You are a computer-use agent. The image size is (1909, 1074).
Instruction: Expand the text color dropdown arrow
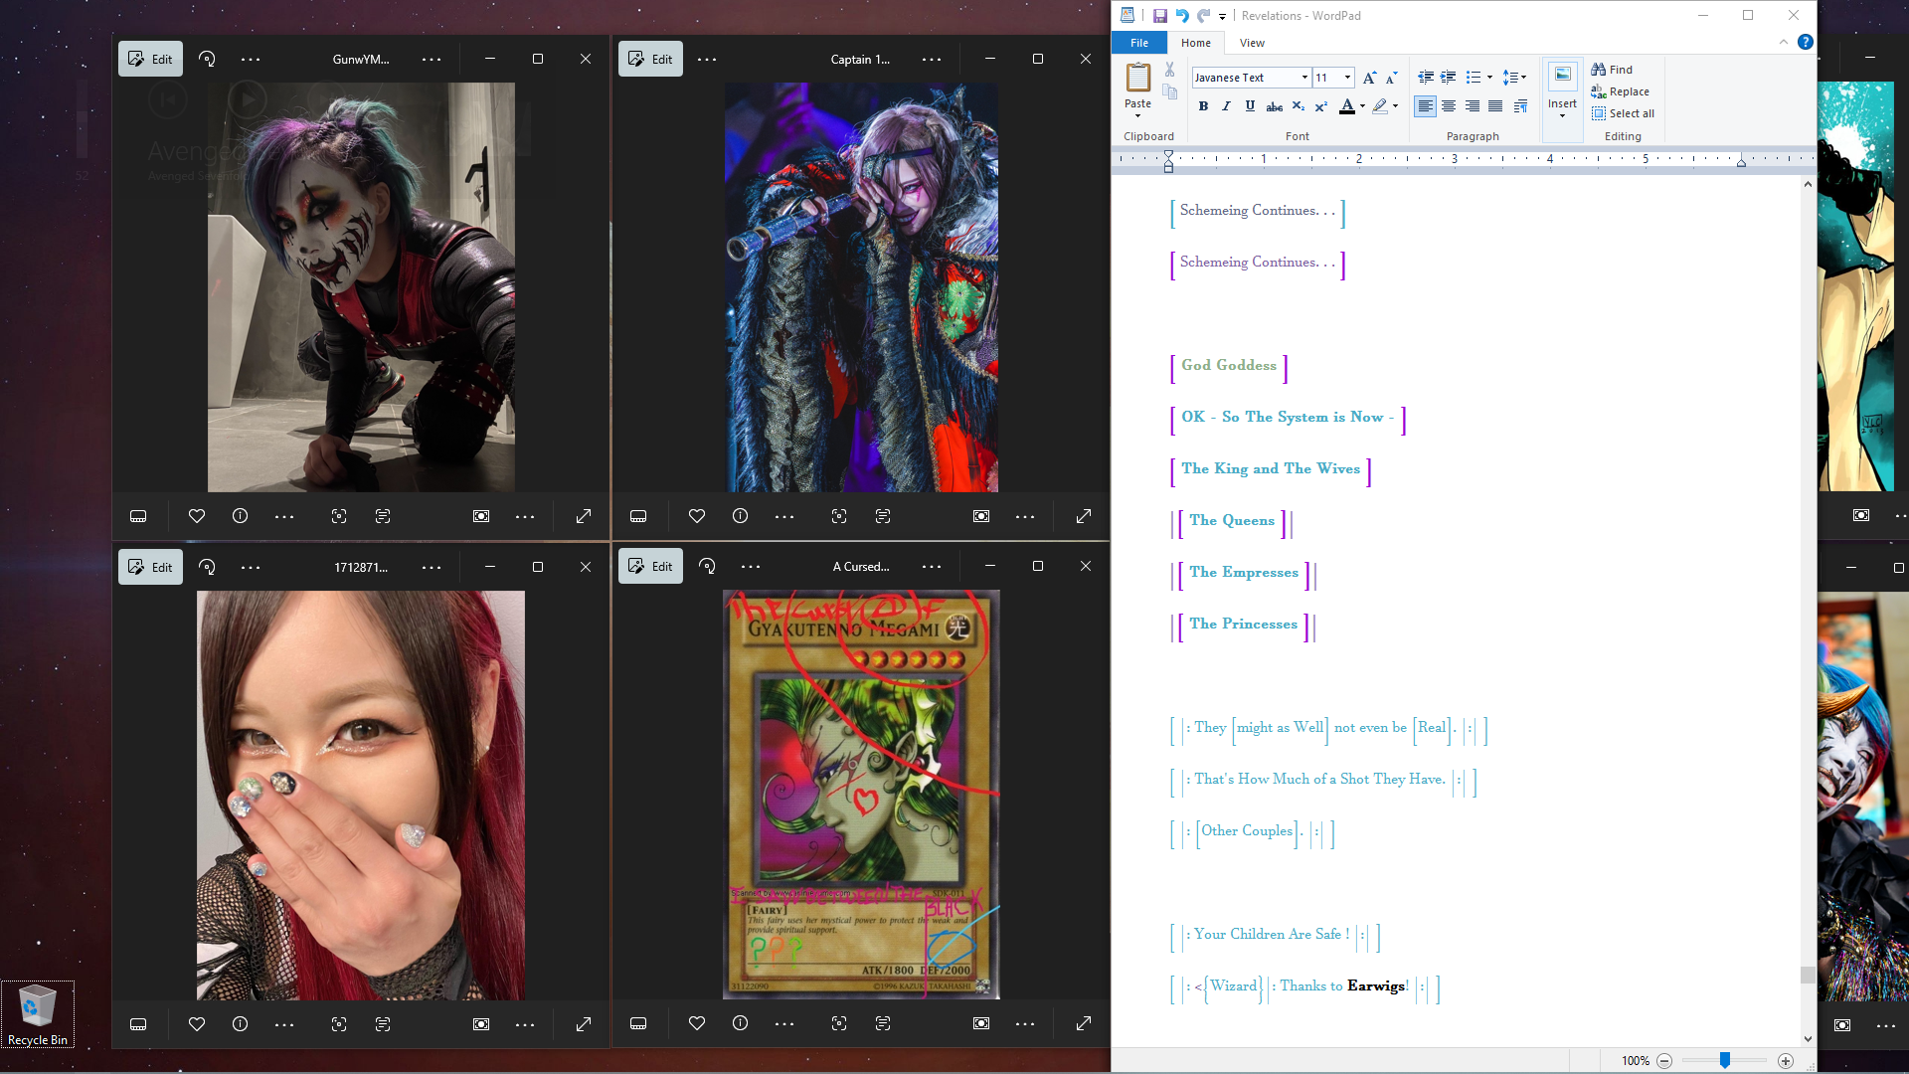pyautogui.click(x=1362, y=106)
